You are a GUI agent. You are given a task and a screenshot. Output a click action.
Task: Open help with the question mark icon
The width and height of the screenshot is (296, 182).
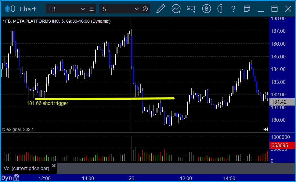[233, 9]
